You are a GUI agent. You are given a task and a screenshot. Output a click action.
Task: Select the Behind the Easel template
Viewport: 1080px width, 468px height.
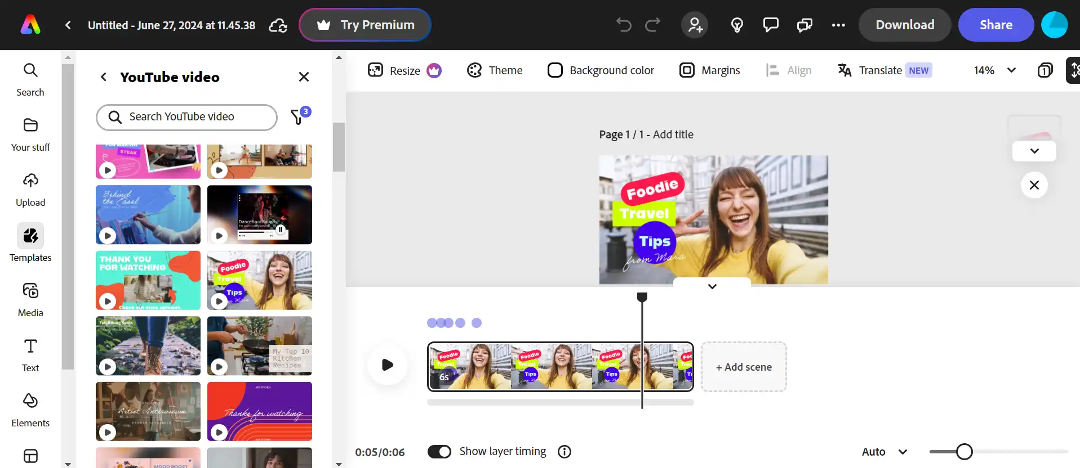(x=148, y=215)
